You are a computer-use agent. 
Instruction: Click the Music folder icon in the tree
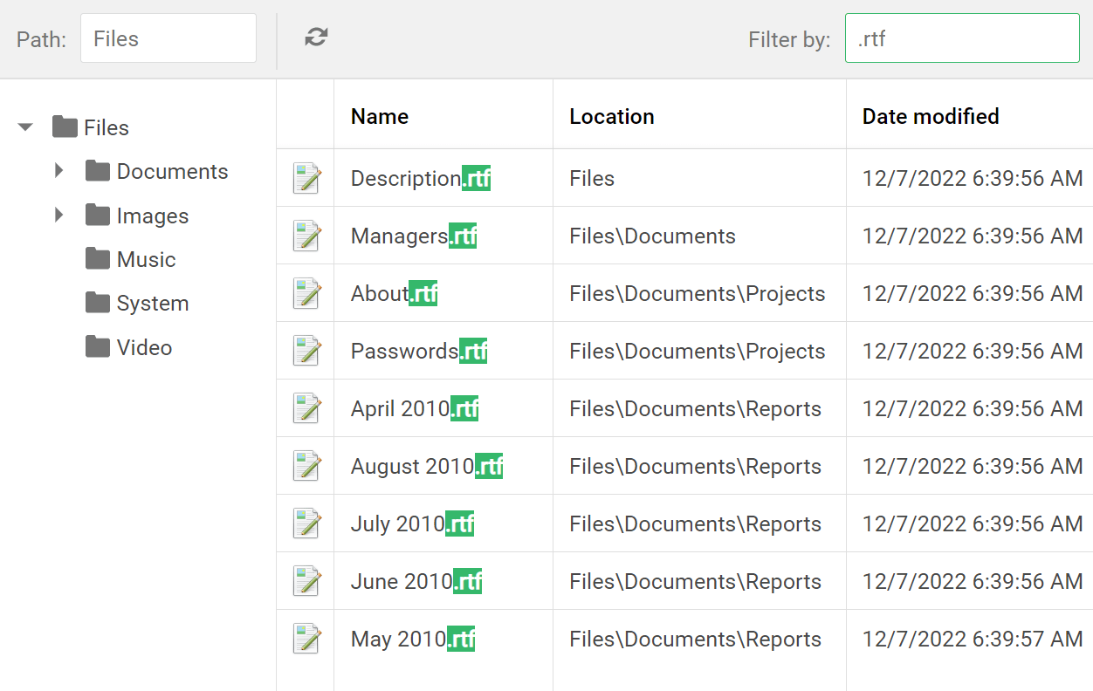point(97,259)
